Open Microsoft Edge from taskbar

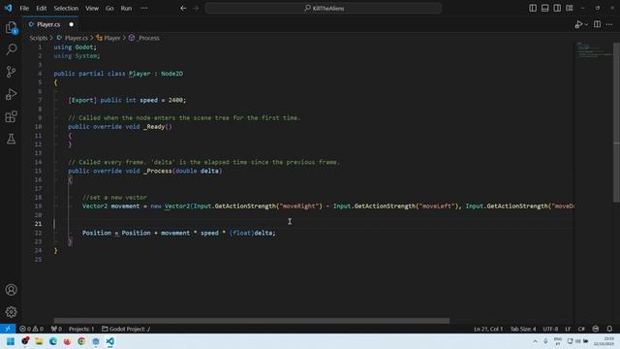point(53,341)
